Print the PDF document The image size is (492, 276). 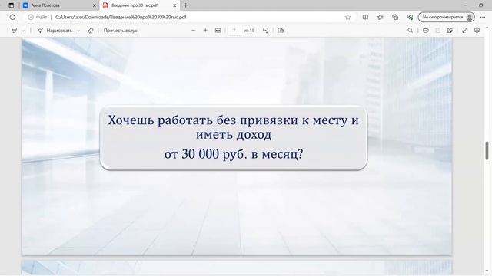[x=425, y=31]
